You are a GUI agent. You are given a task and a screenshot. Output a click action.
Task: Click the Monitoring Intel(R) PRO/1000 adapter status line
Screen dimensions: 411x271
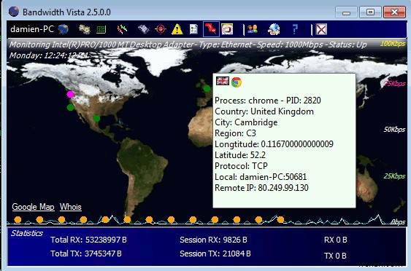[x=188, y=44]
